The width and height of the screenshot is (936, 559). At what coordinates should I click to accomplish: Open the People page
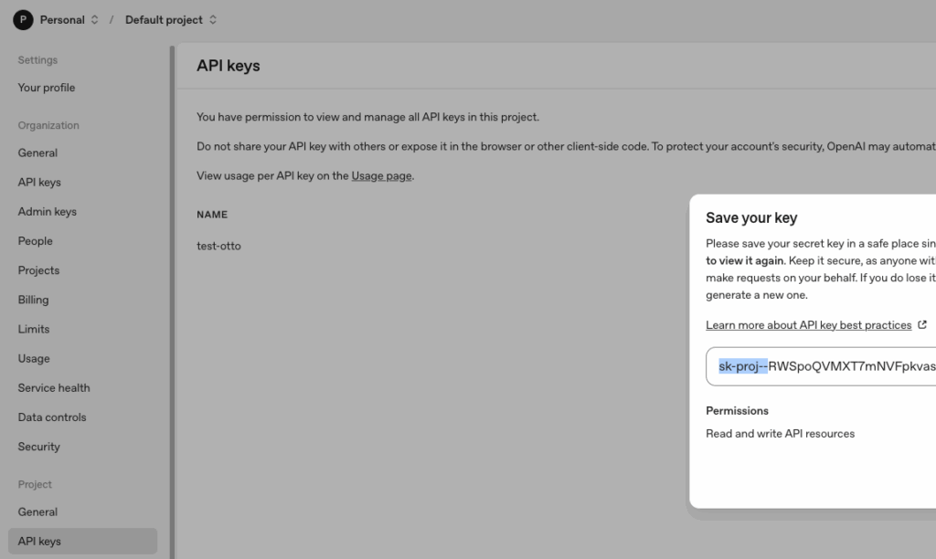pyautogui.click(x=35, y=241)
